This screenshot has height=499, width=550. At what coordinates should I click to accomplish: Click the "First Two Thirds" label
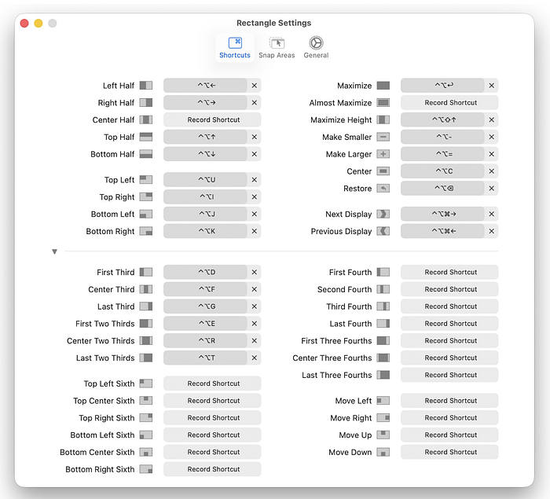pos(104,324)
